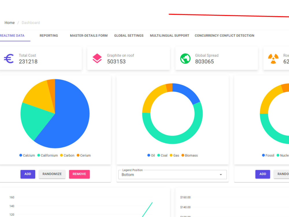Click the $140.00 axis label
The image size is (289, 217).
(186, 207)
